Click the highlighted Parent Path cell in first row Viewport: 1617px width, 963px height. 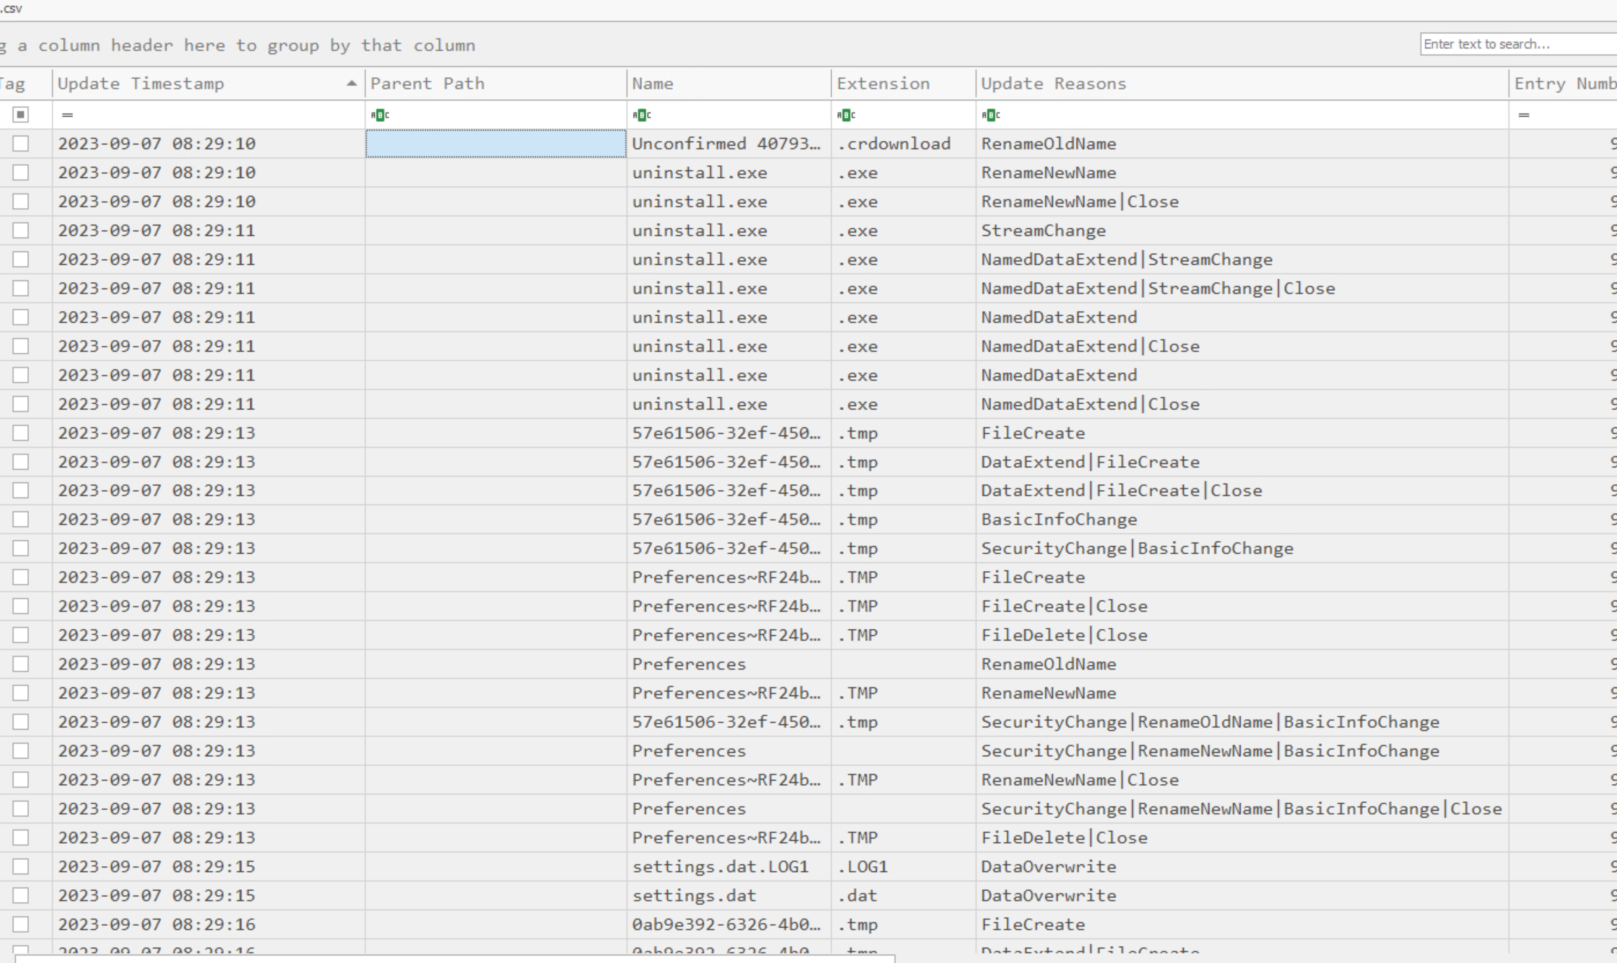click(495, 144)
